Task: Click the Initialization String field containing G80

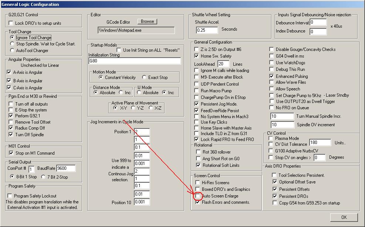Action: pos(135,61)
